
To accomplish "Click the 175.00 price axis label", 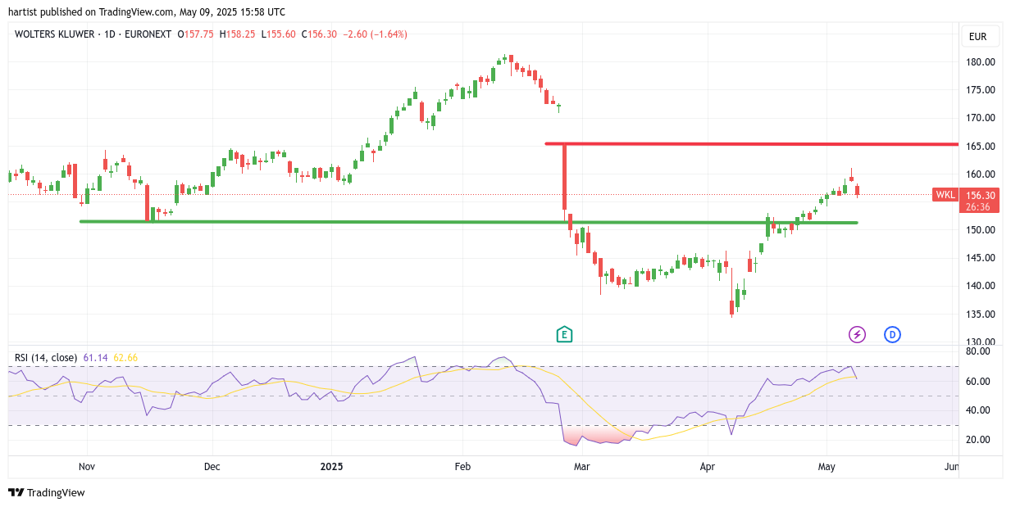I will coord(981,90).
